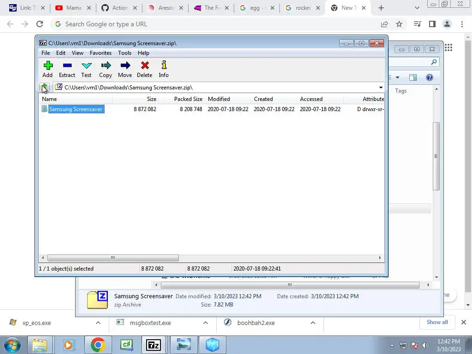
Task: Sort by the Accessed column header
Action: pos(320,99)
